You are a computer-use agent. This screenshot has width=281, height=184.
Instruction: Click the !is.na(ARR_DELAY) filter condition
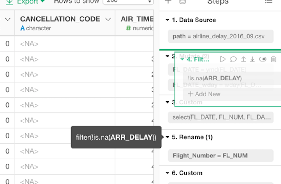pos(232,78)
